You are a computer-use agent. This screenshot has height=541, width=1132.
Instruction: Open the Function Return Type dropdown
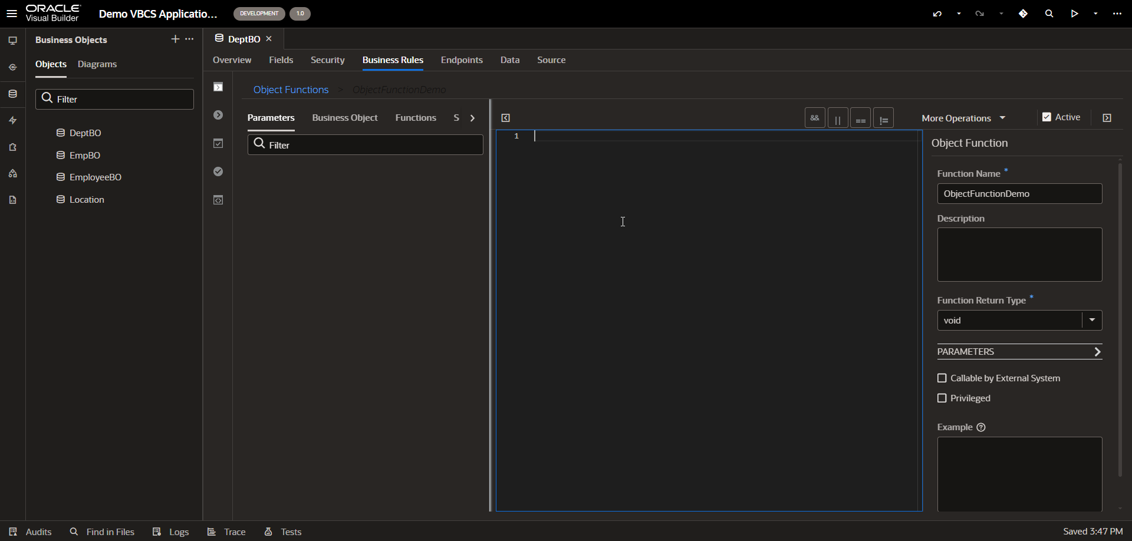pyautogui.click(x=1092, y=320)
